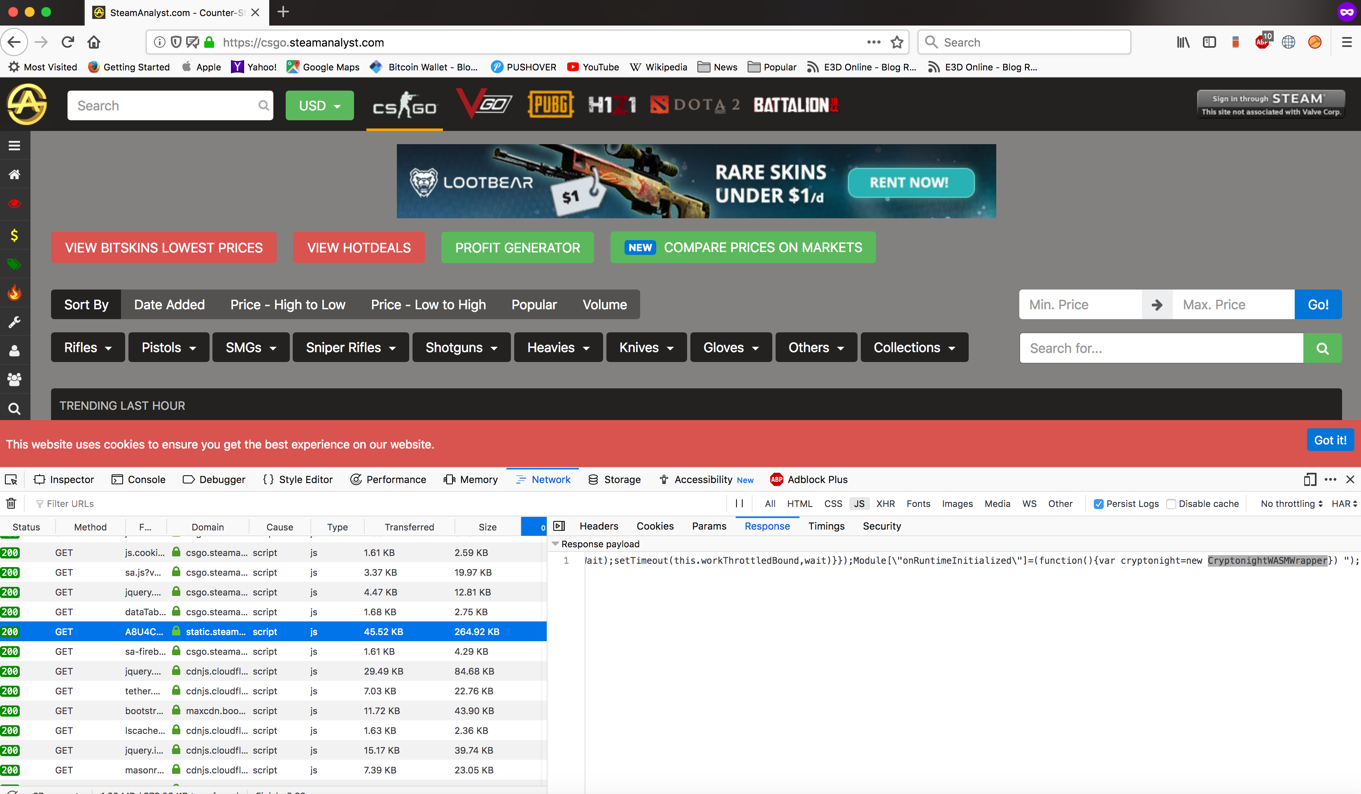Image resolution: width=1361 pixels, height=794 pixels.
Task: Click the green tag sidebar icon
Action: tap(14, 264)
